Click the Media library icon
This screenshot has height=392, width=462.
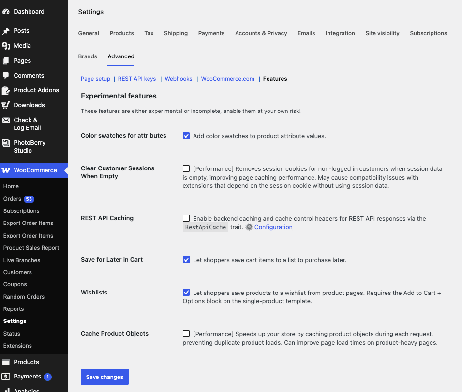point(6,46)
